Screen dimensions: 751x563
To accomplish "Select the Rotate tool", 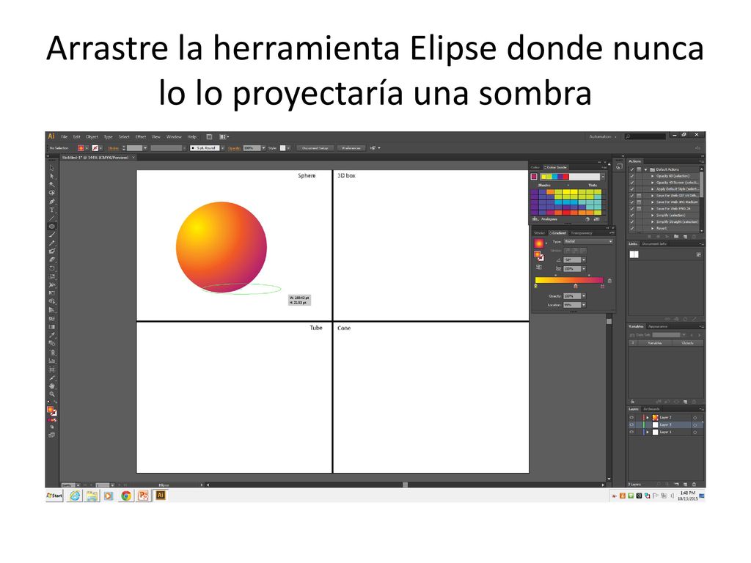I will tap(52, 268).
